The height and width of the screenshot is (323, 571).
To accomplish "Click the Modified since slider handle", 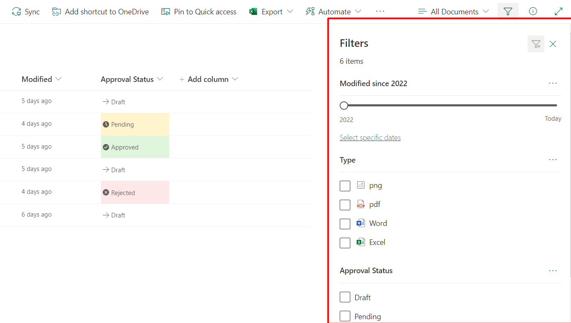I will click(344, 105).
